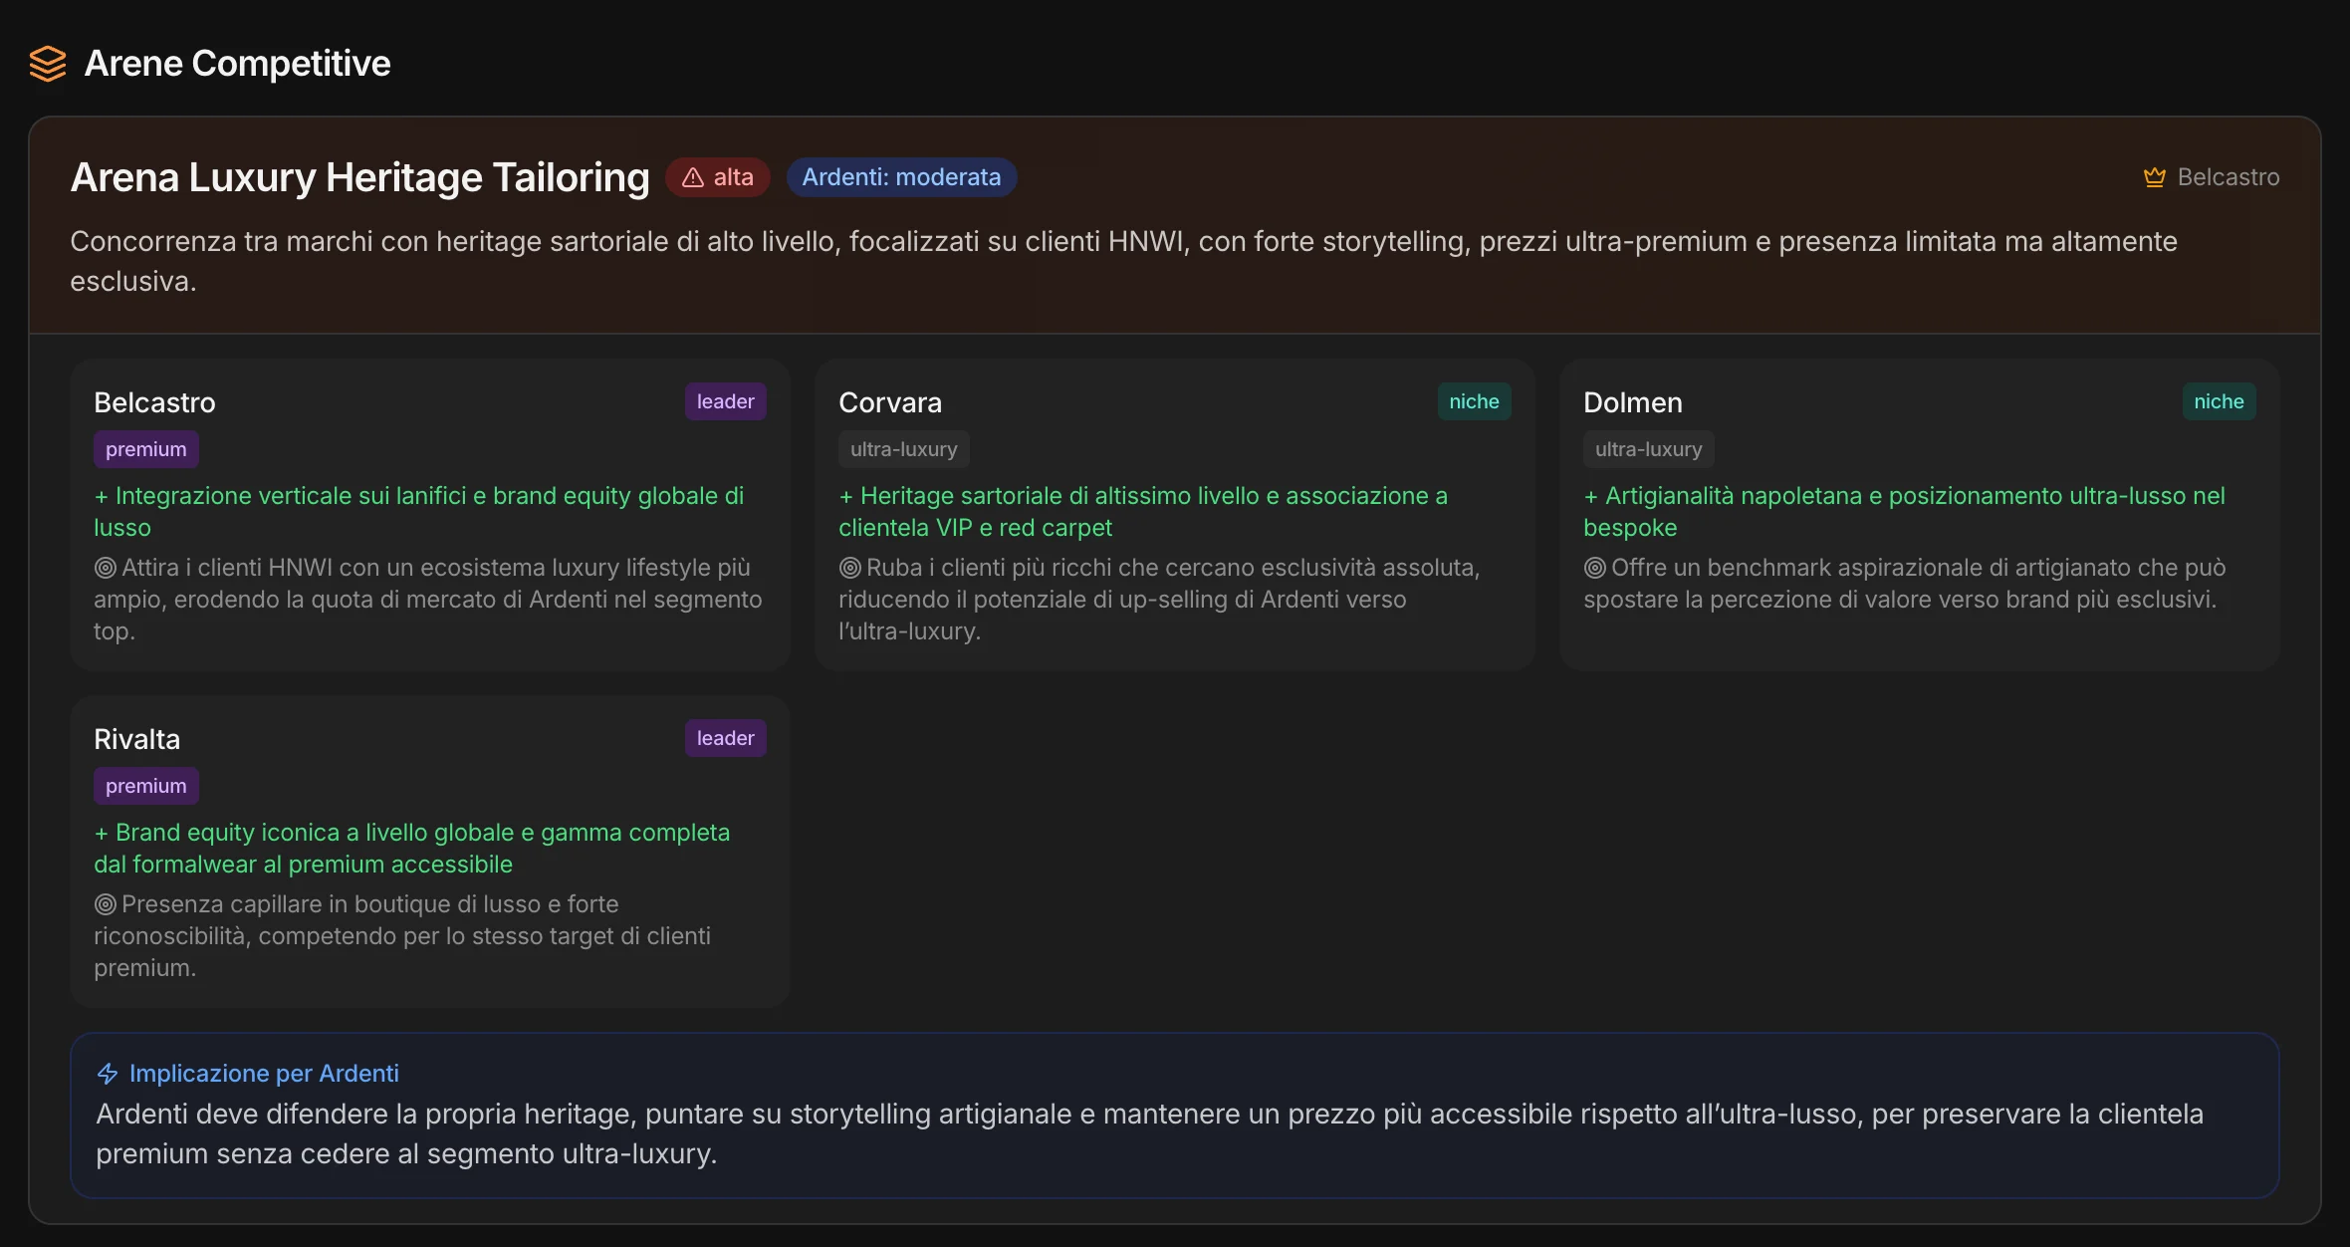This screenshot has width=2350, height=1247.
Task: Click the Ardenti deve difendere implication paragraph
Action: [1149, 1133]
